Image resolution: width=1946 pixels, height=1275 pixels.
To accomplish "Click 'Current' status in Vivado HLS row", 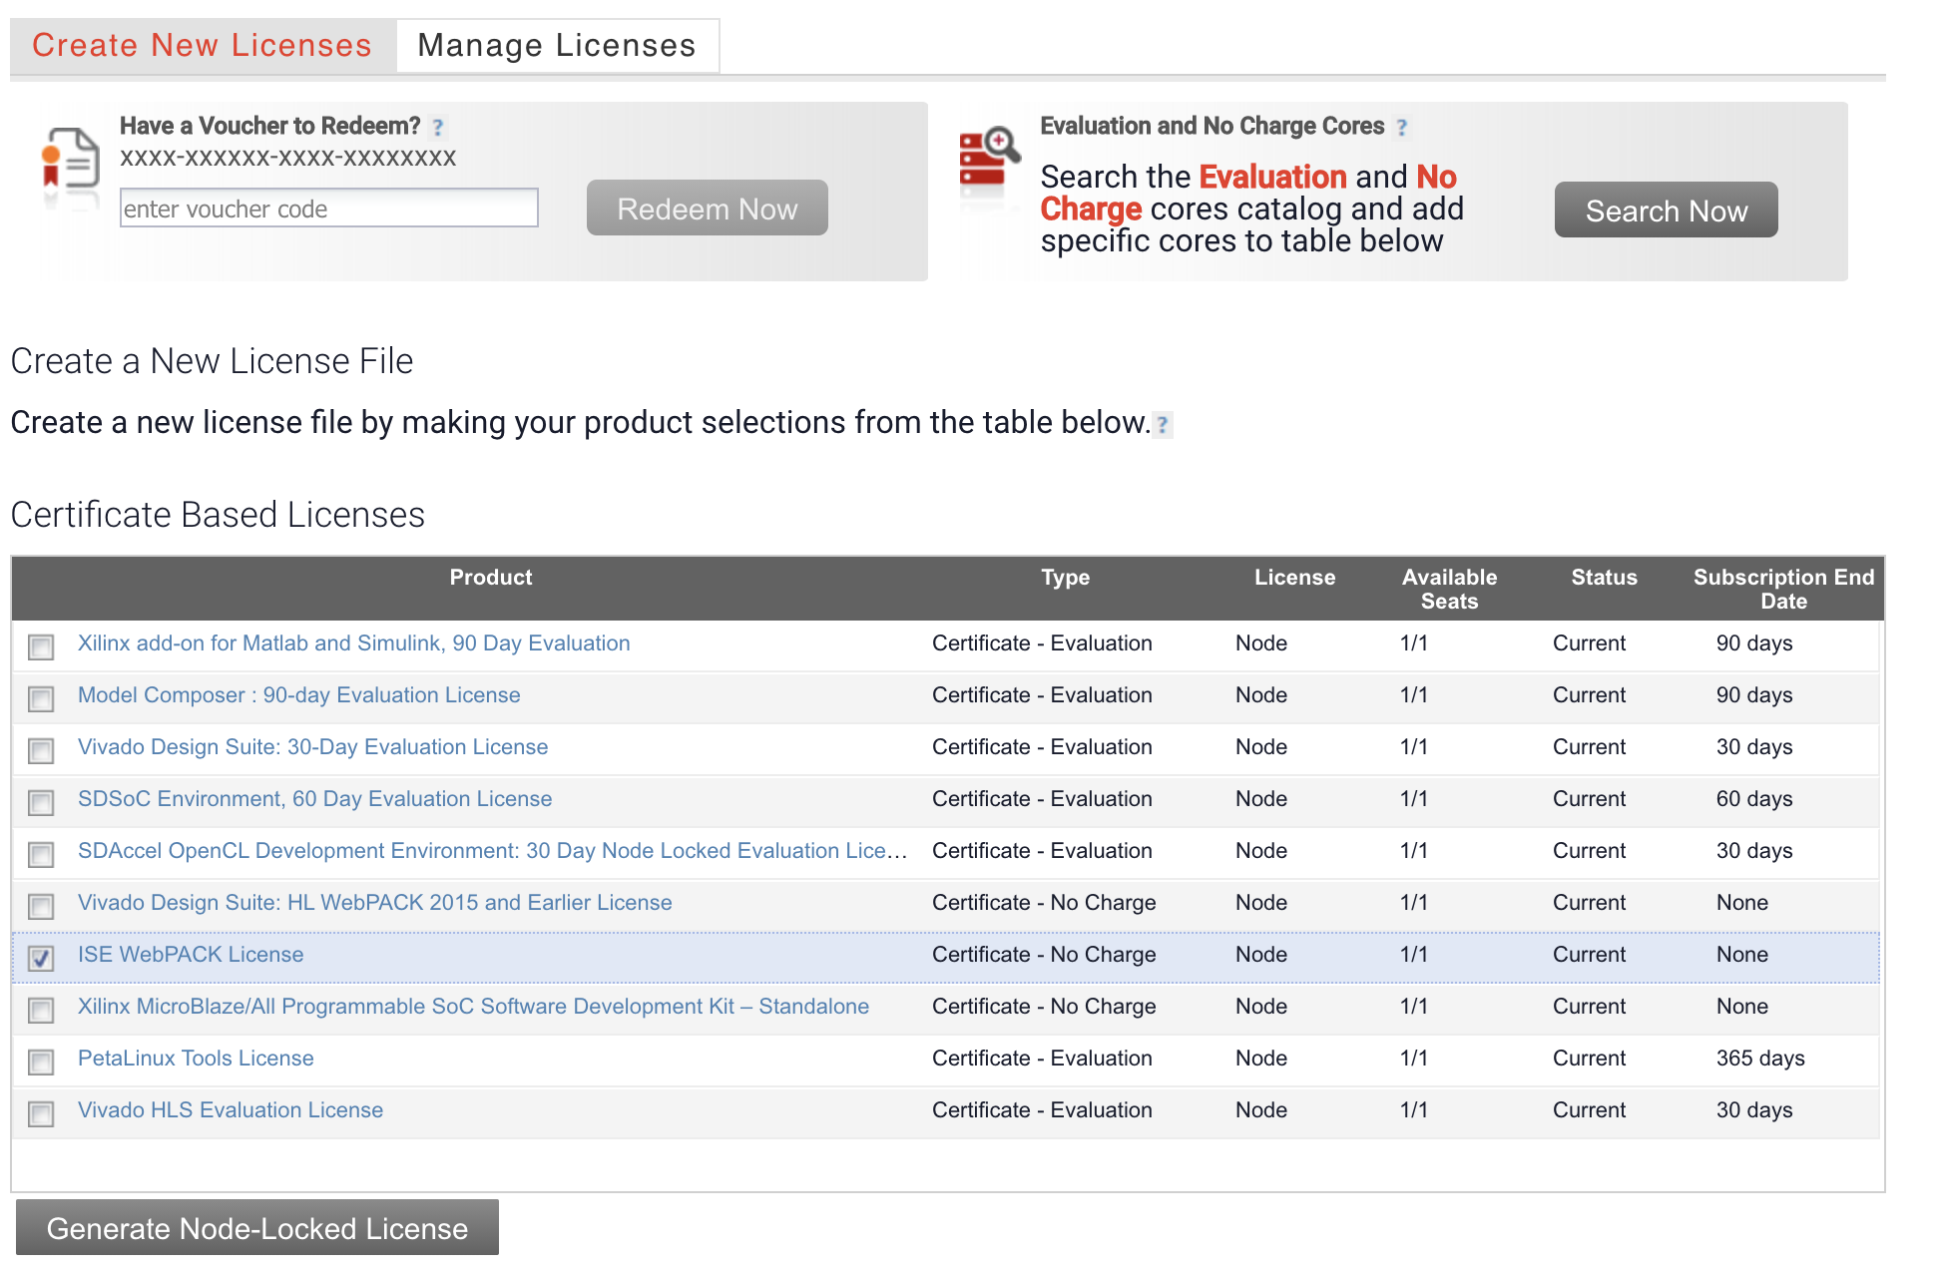I will 1589,1110.
